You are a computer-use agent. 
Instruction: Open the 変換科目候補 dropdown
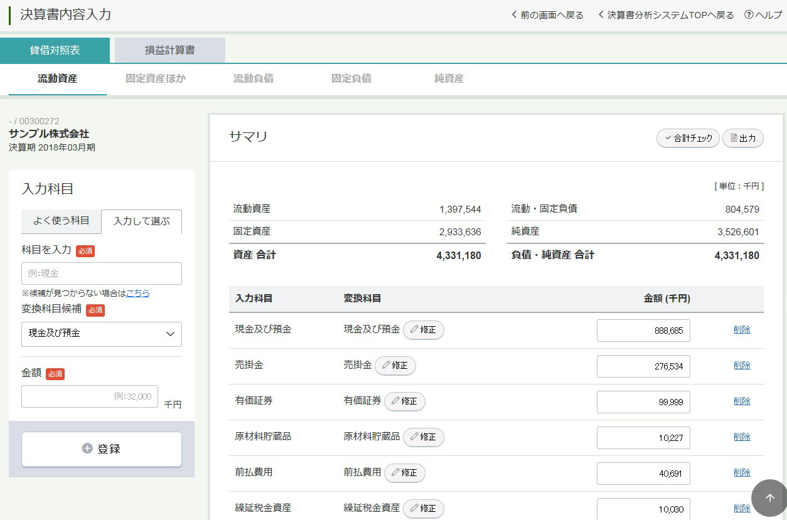(102, 334)
